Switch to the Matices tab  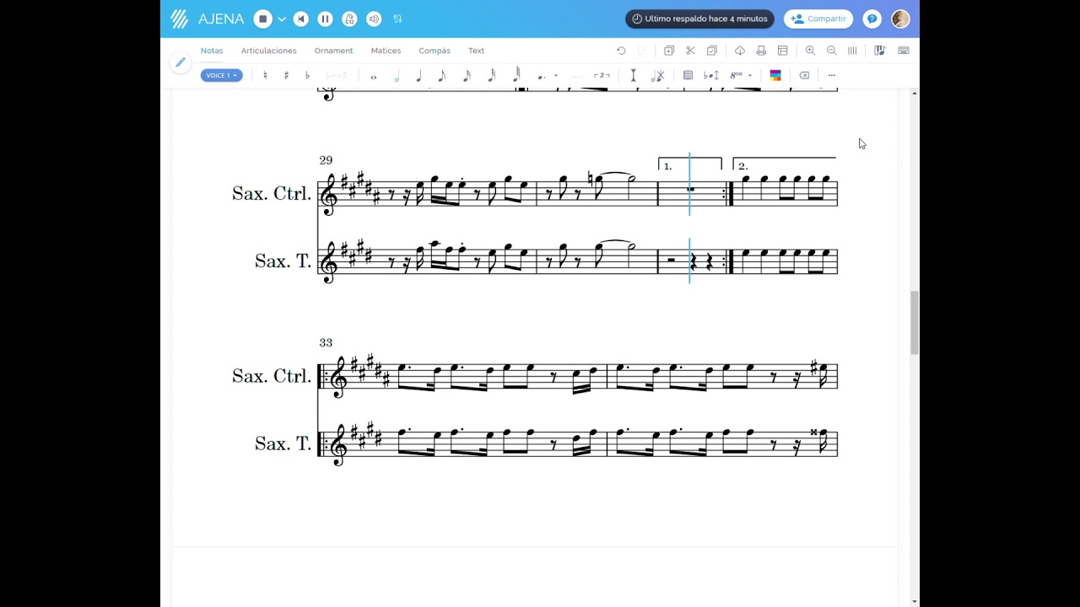386,51
